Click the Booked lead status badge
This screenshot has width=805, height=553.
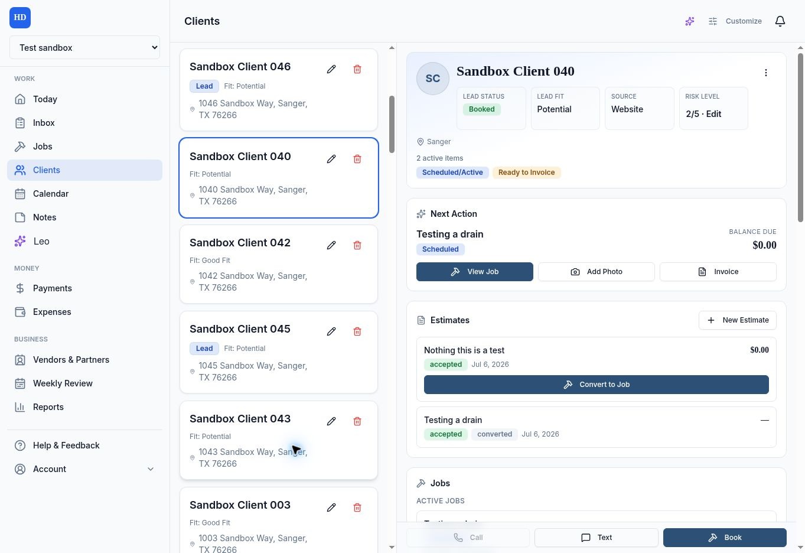[482, 109]
